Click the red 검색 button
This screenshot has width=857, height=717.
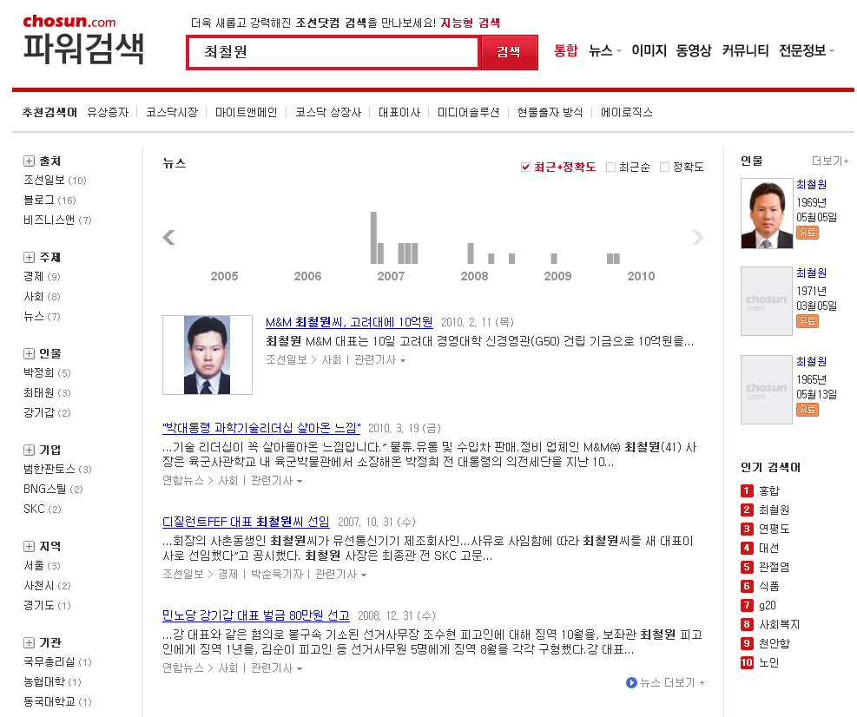(509, 52)
